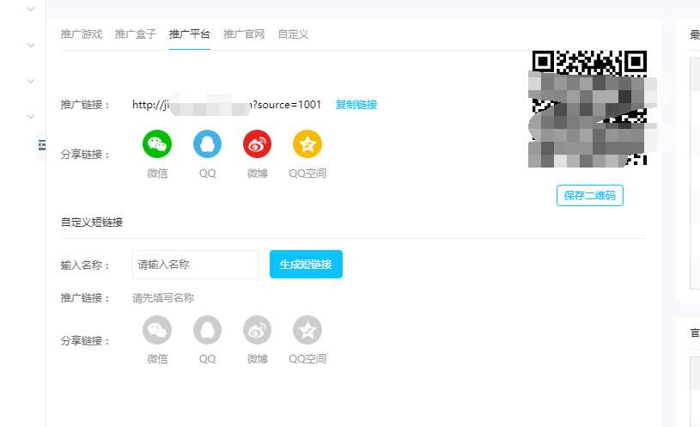Select the 推广官网 tab

click(244, 34)
